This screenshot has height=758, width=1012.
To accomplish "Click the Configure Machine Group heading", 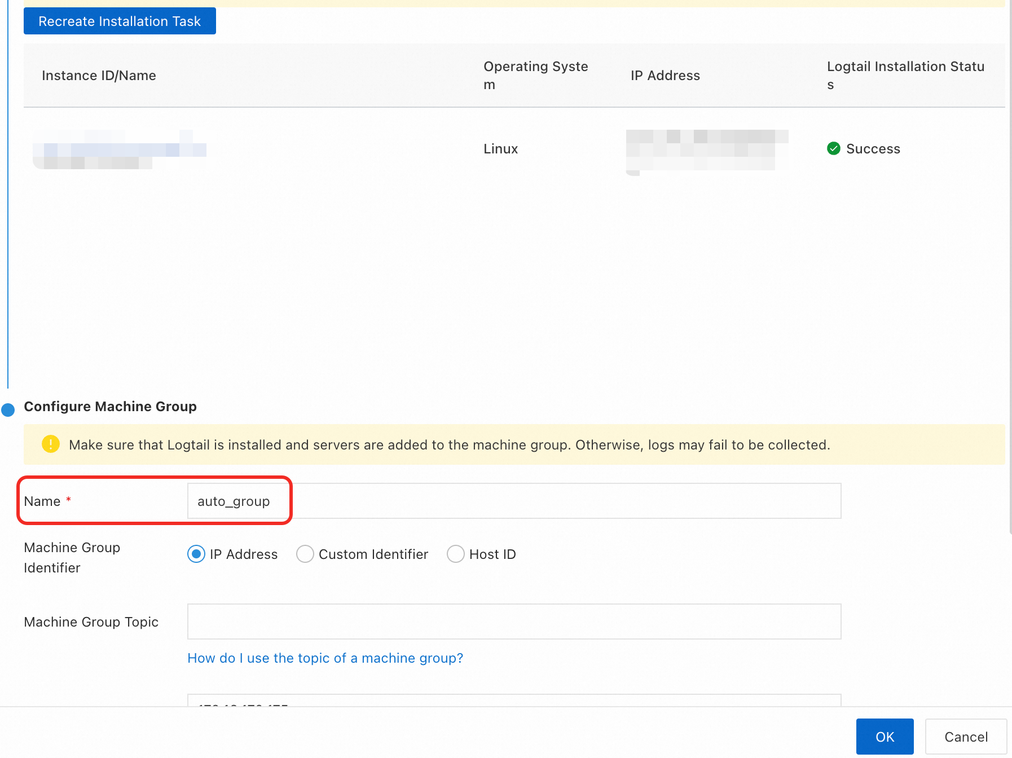I will tap(110, 407).
